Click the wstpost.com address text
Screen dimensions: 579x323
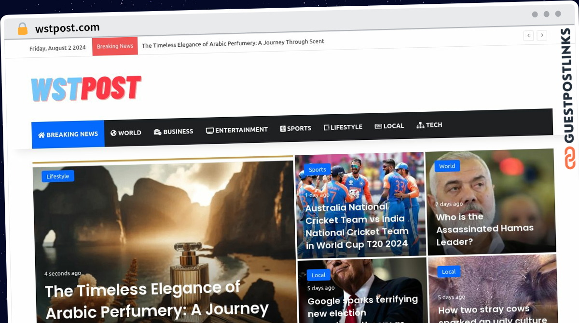point(68,28)
